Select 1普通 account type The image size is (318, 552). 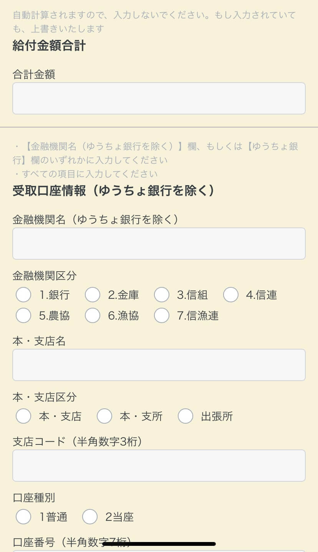pyautogui.click(x=23, y=517)
